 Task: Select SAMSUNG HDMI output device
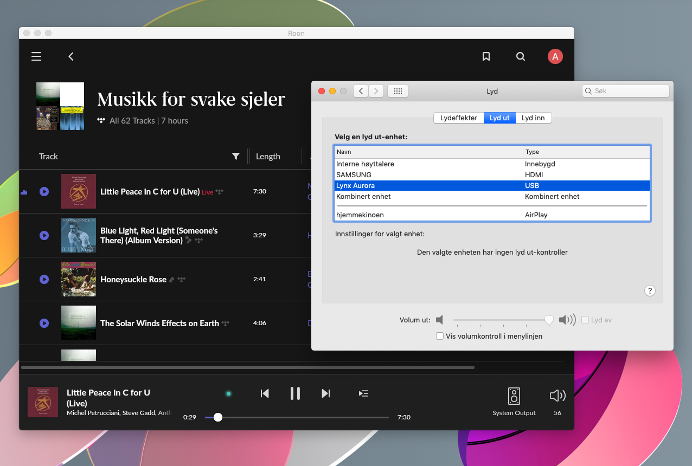[x=492, y=174]
